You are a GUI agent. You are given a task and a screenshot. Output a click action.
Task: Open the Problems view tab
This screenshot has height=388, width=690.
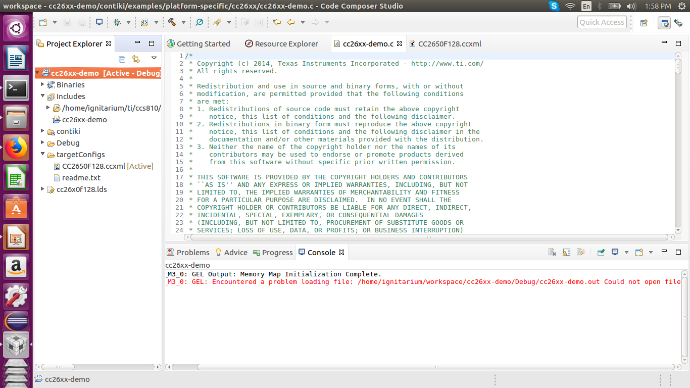[x=188, y=253]
